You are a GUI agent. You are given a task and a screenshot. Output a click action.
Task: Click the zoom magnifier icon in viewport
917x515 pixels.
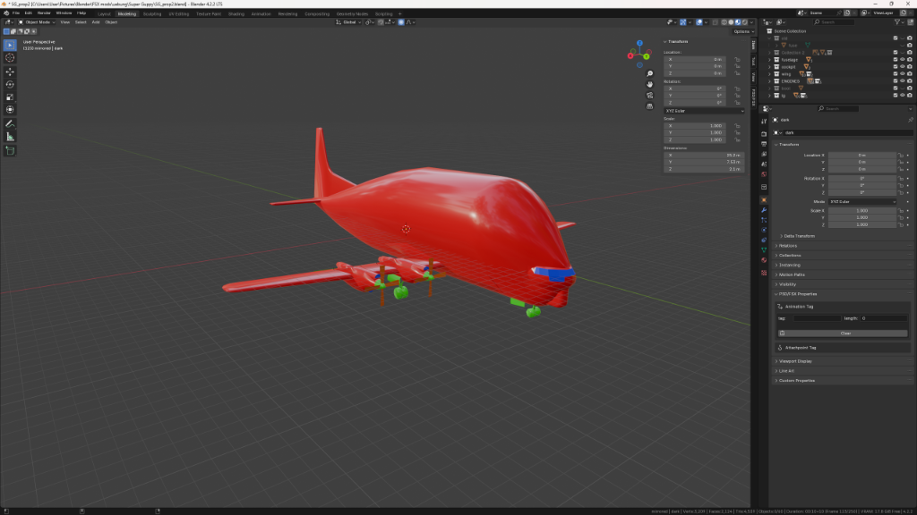[x=649, y=74]
